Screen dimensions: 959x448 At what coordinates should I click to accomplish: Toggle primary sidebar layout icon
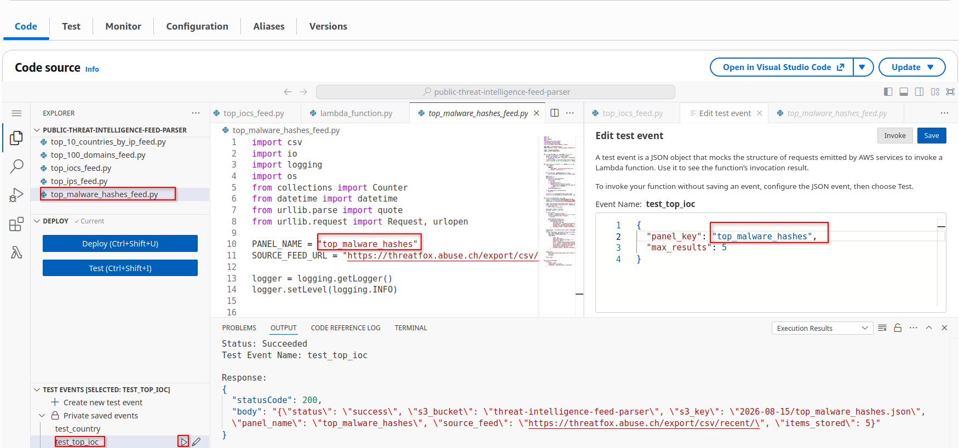(888, 92)
